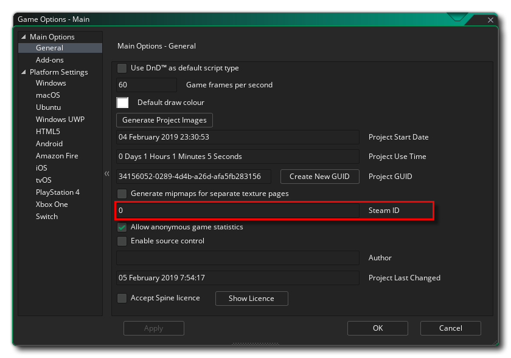Open the Add-ons options page
Screen dimensions: 511x358
(49, 60)
